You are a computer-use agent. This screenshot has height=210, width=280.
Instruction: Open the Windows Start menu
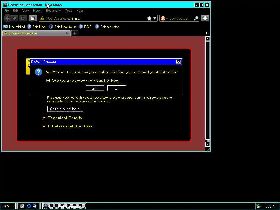click(x=8, y=206)
